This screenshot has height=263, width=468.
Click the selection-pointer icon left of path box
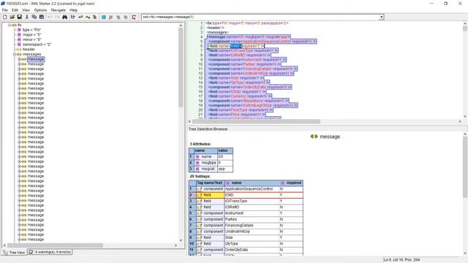click(134, 18)
